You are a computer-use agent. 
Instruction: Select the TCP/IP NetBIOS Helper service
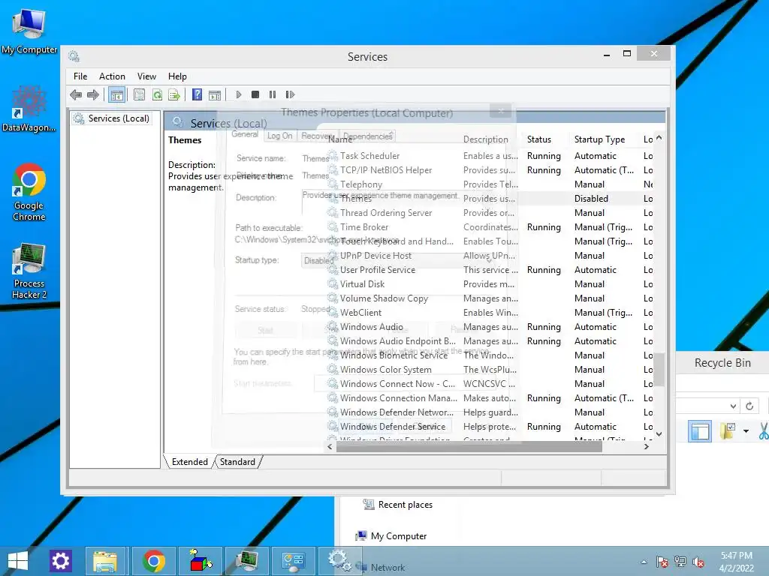tap(490, 170)
